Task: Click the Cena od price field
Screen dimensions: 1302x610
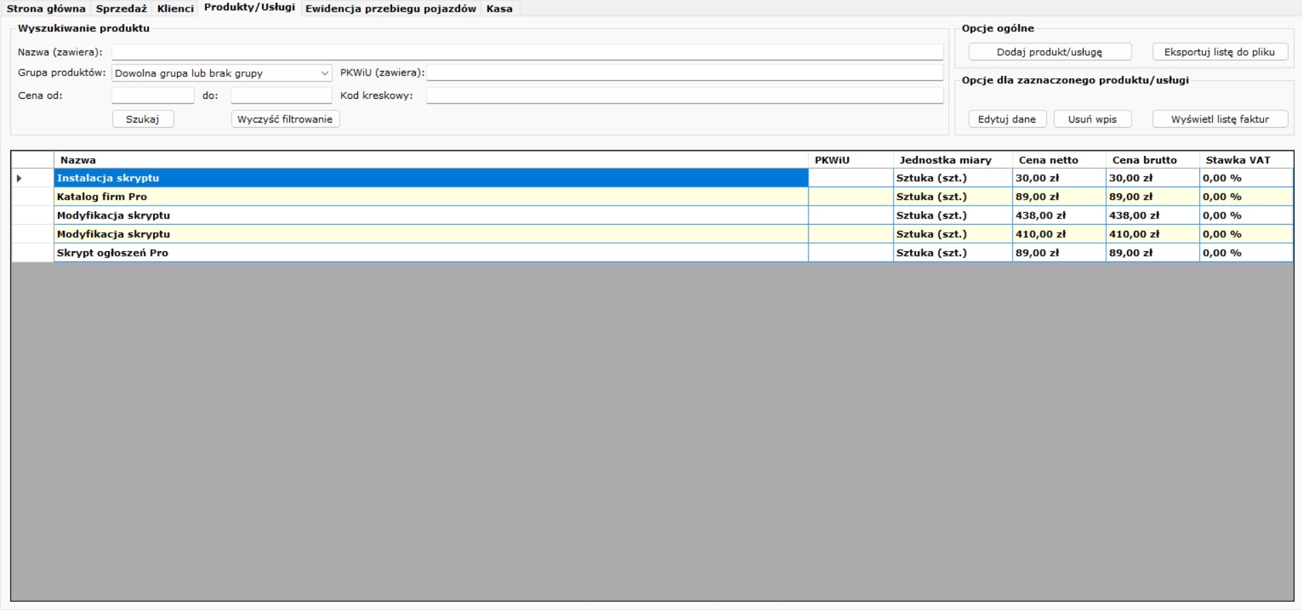Action: [x=153, y=96]
